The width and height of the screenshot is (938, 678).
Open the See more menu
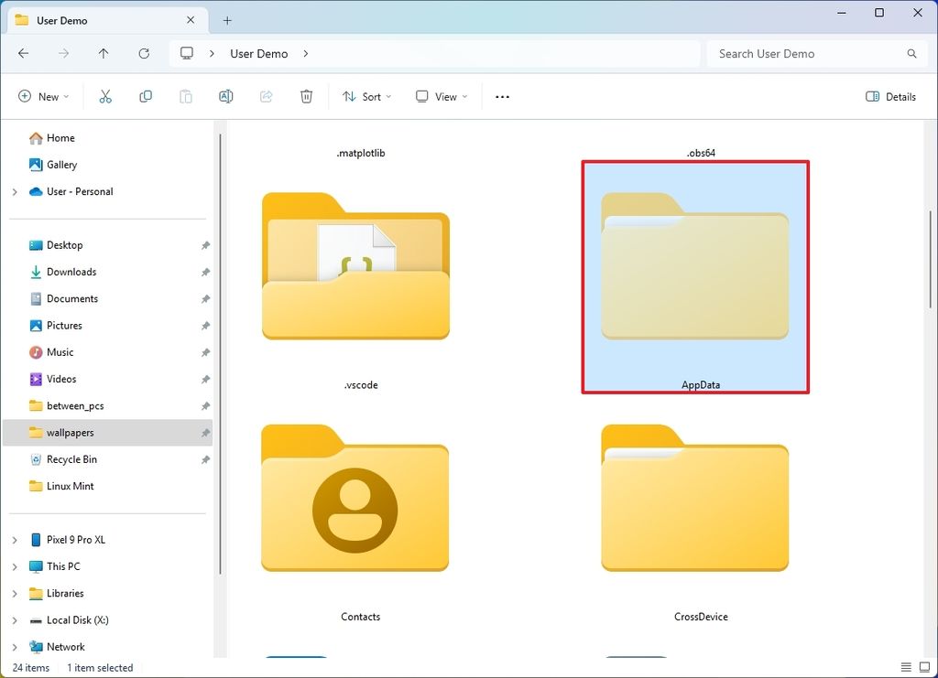point(501,96)
